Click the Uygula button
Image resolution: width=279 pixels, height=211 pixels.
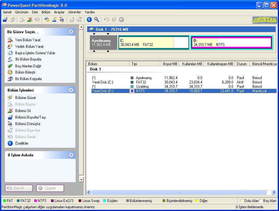pyautogui.click(x=50, y=188)
